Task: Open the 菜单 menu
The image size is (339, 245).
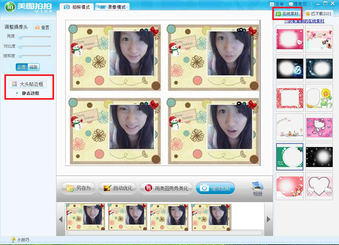Action: 277,4
